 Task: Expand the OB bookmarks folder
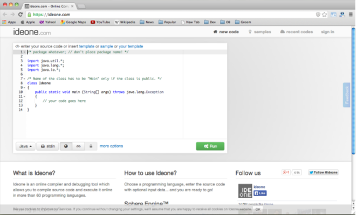225,22
